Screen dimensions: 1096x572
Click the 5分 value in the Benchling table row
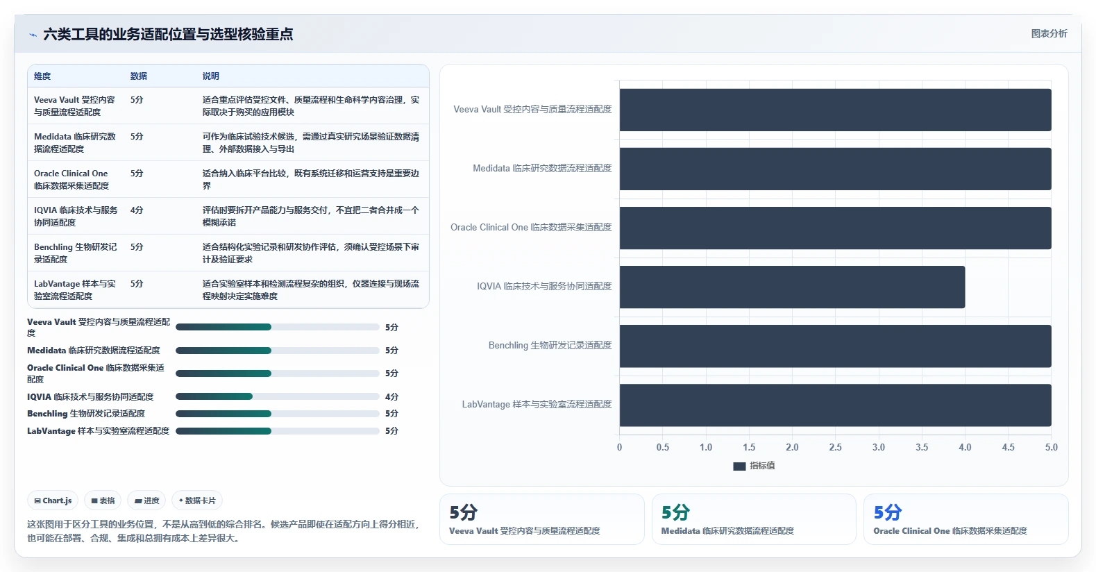[137, 246]
